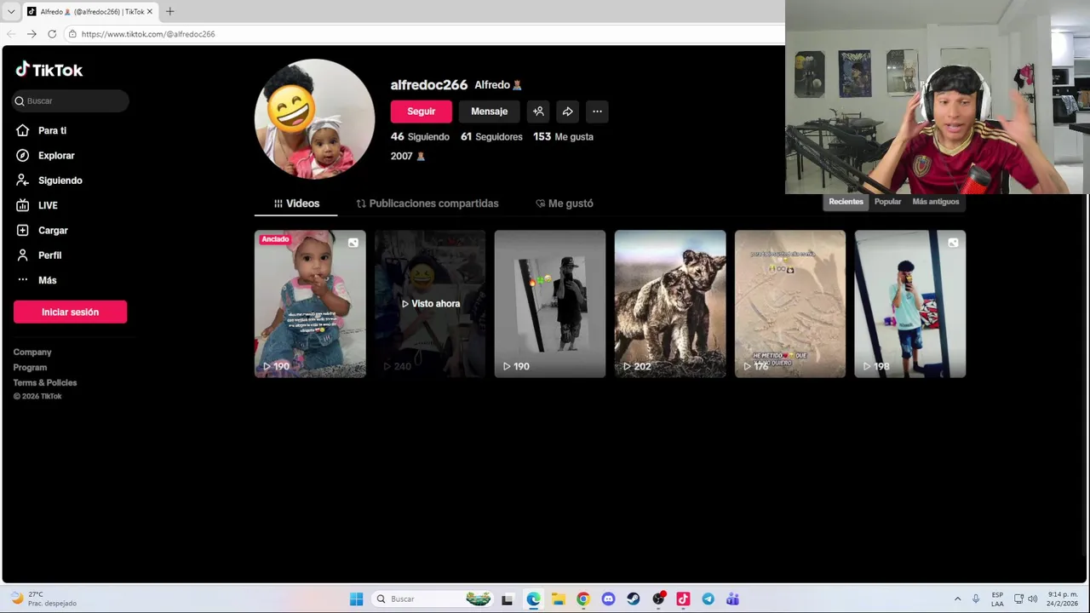Open File Explorer from taskbar
1090x613 pixels.
(558, 599)
